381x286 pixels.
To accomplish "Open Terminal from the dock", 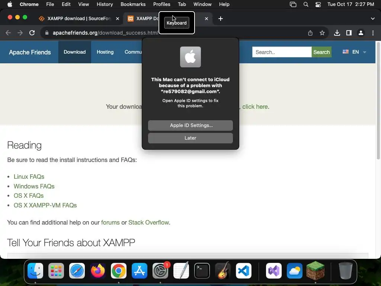I will tap(202, 271).
